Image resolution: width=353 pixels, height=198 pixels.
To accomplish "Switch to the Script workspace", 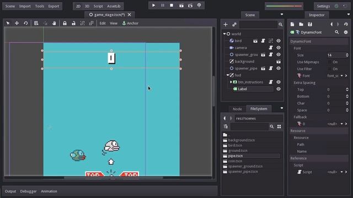I will [x=98, y=6].
